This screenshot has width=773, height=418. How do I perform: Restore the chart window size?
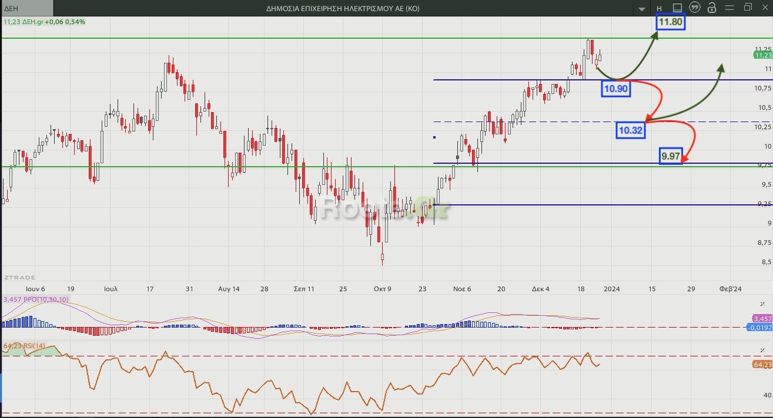click(x=748, y=8)
